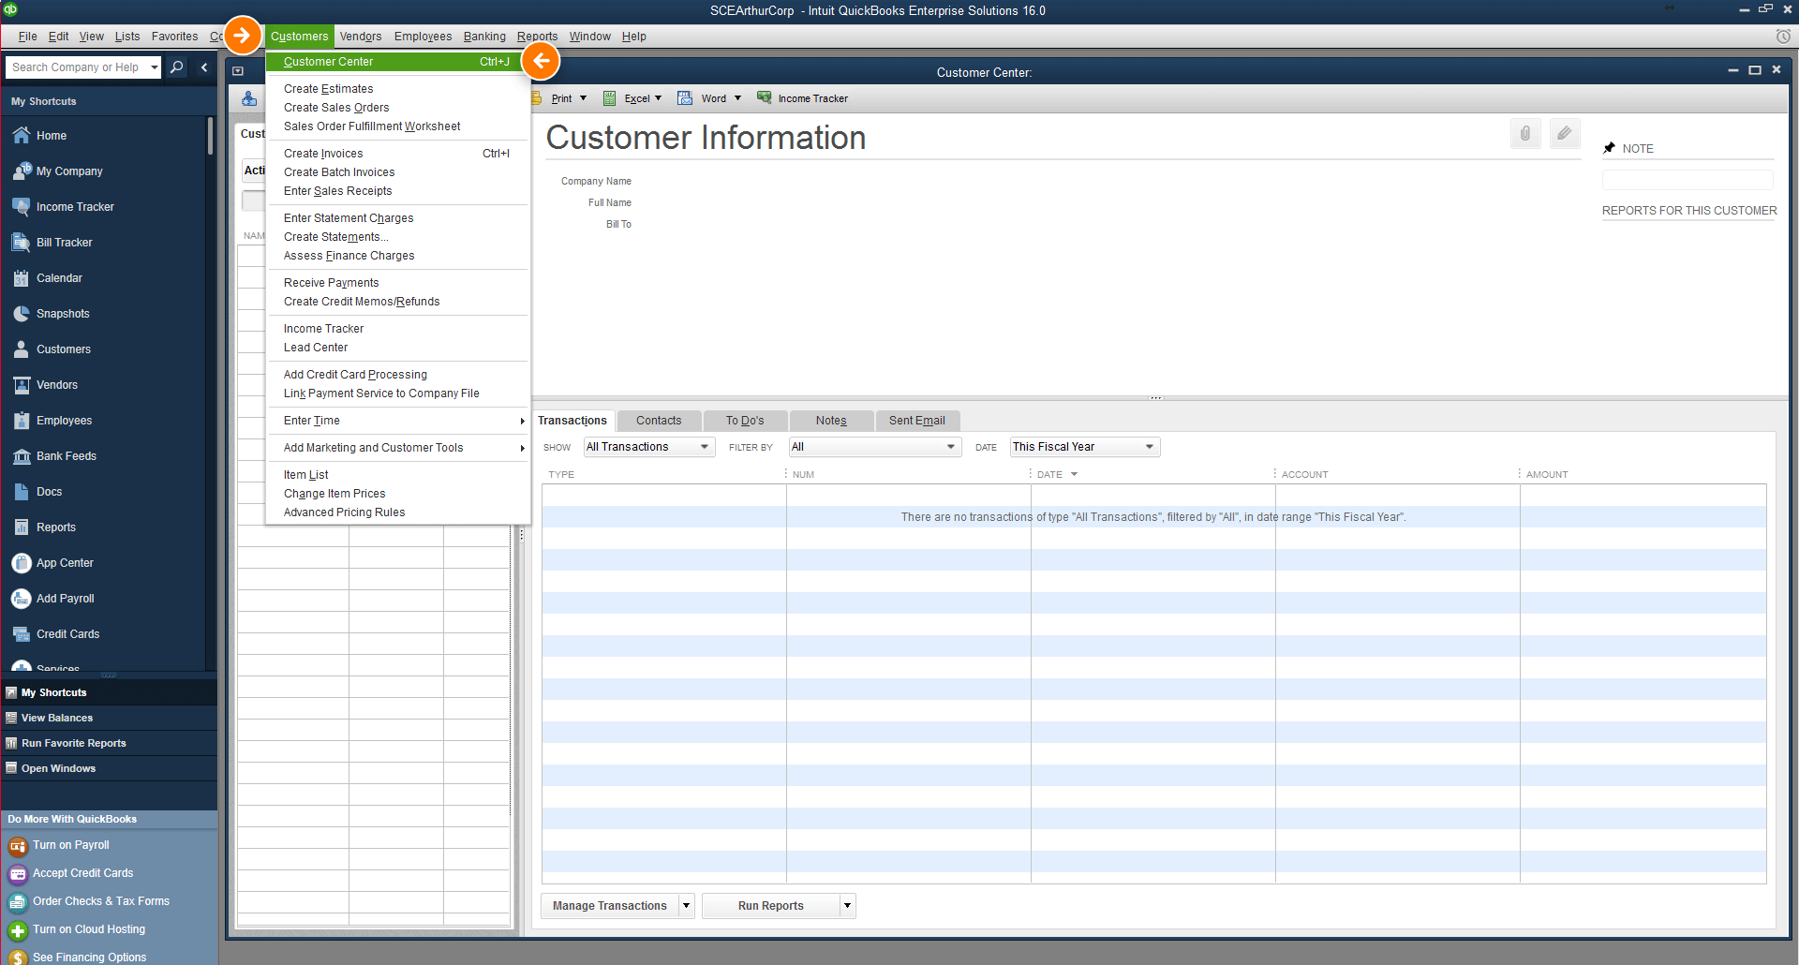Image resolution: width=1799 pixels, height=965 pixels.
Task: Switch to the Contacts tab
Action: tap(659, 421)
